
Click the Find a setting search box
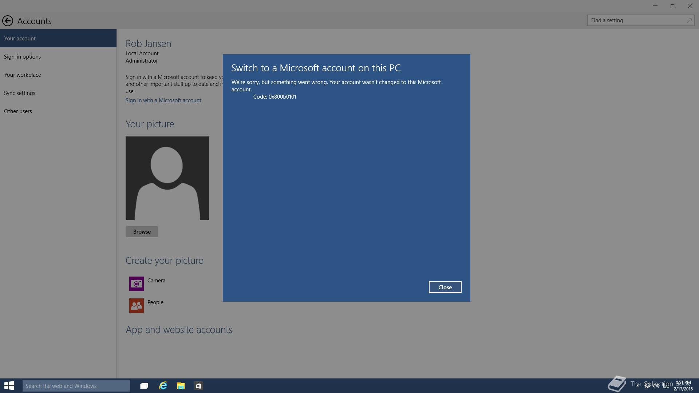(637, 20)
